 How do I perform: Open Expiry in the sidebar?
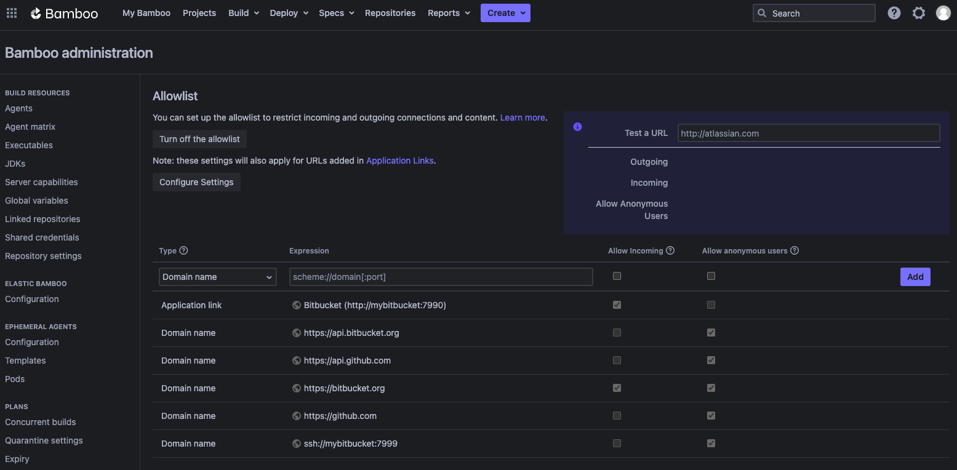(x=17, y=459)
